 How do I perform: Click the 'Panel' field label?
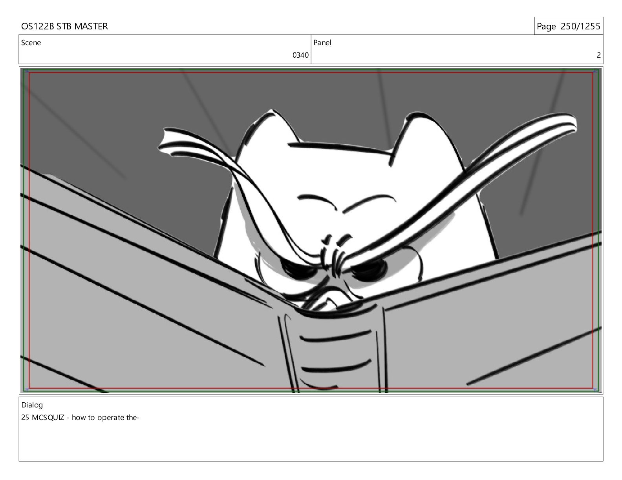322,43
